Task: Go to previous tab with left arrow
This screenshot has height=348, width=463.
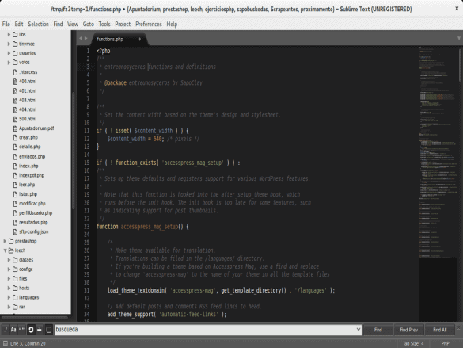Action: coord(81,38)
